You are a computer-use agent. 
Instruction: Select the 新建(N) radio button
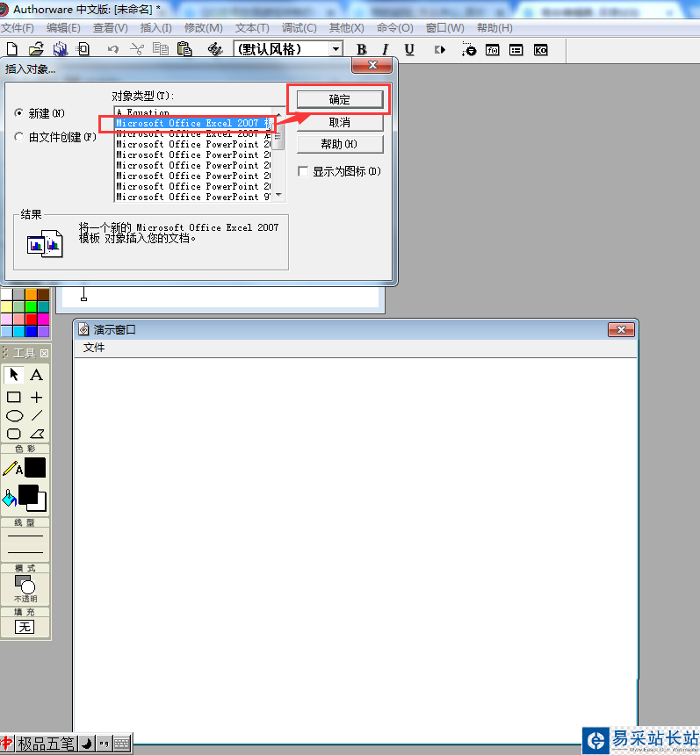coord(18,113)
